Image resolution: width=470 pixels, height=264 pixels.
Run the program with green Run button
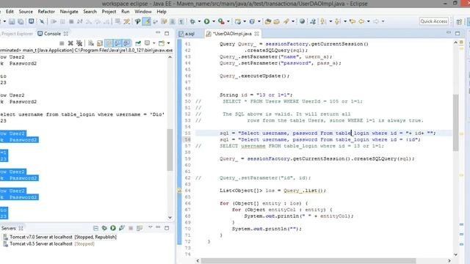click(x=206, y=21)
